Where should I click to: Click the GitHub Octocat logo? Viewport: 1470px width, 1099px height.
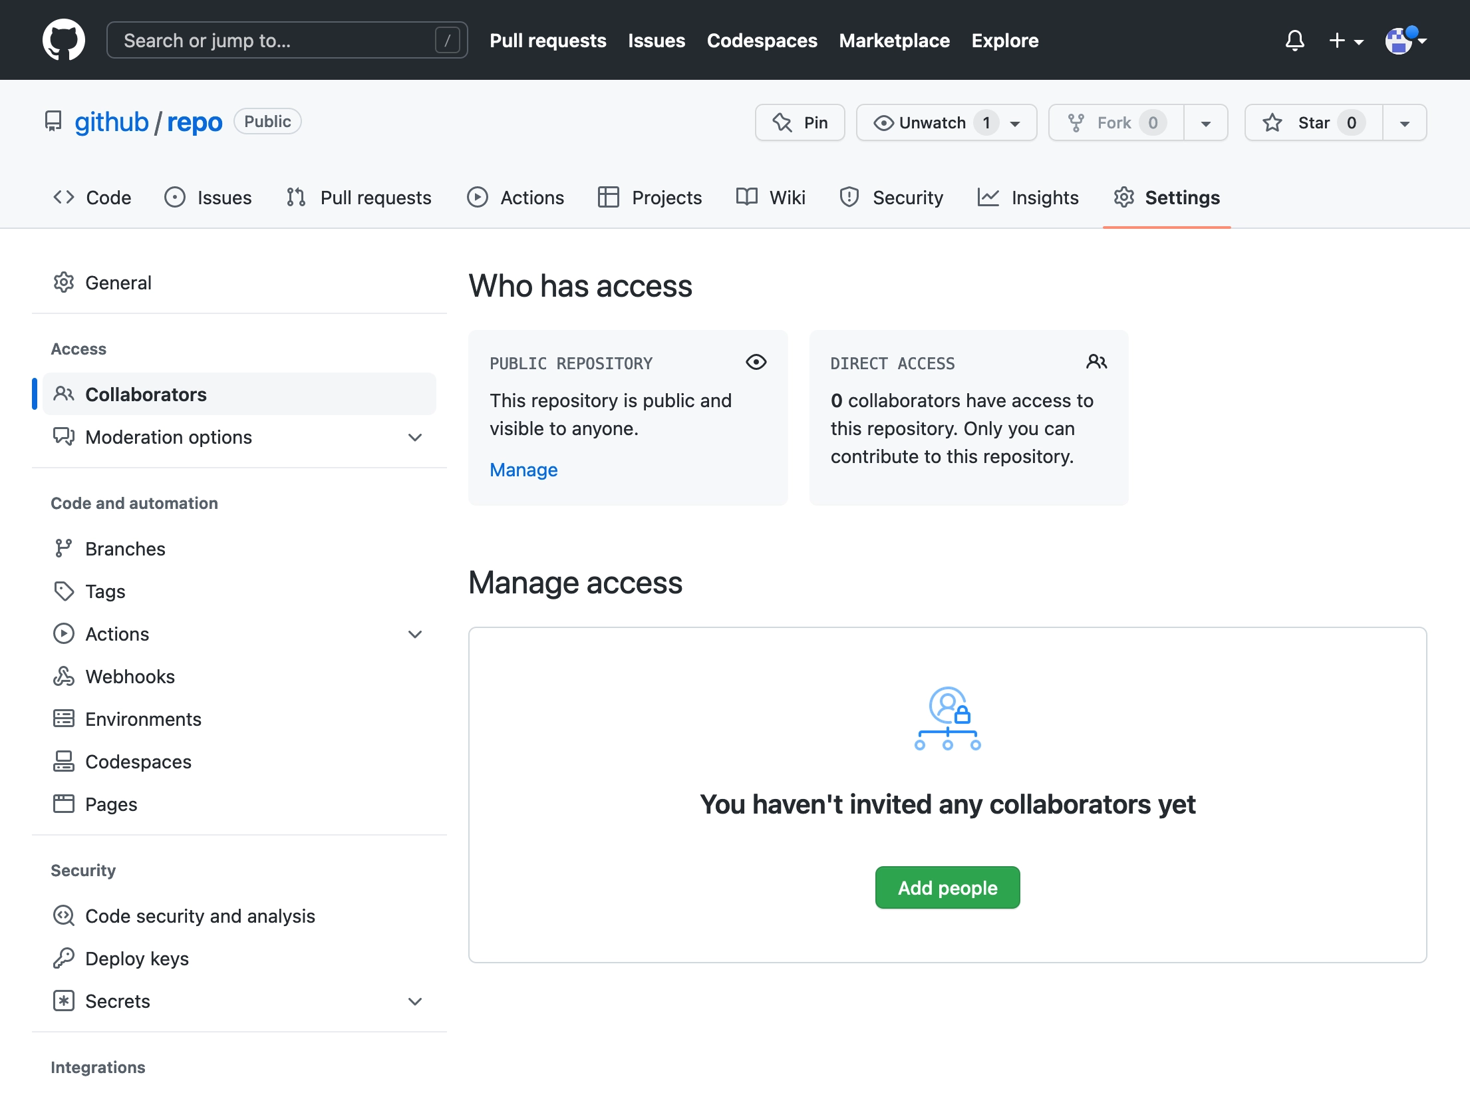[64, 40]
